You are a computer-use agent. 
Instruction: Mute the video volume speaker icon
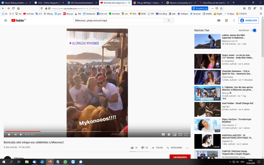point(21,134)
